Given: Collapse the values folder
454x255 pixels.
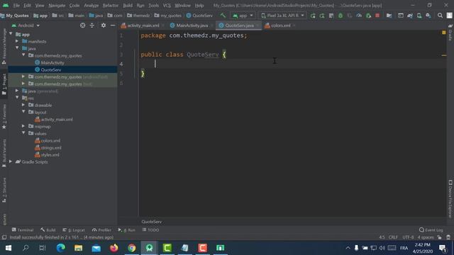Looking at the screenshot, I should 23,133.
